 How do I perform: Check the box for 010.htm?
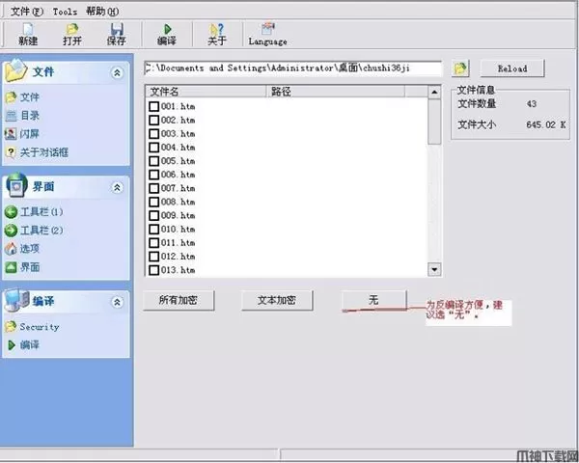tap(154, 230)
